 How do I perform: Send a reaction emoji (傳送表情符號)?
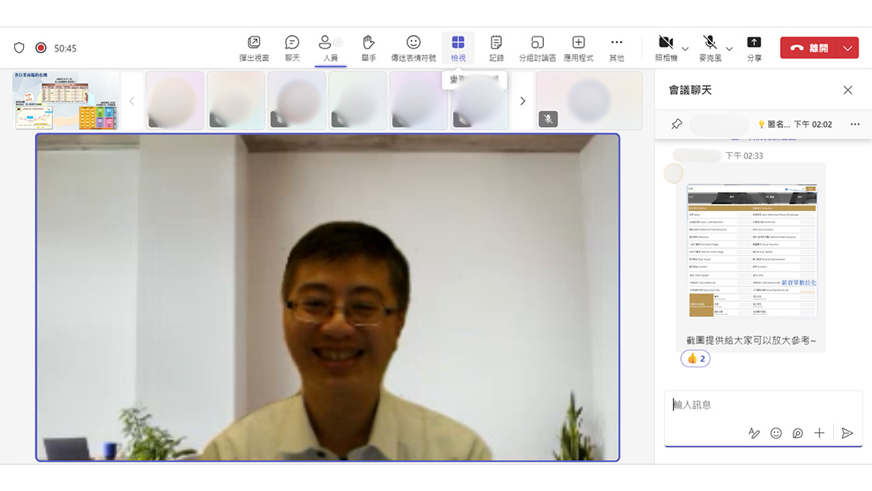pos(413,48)
